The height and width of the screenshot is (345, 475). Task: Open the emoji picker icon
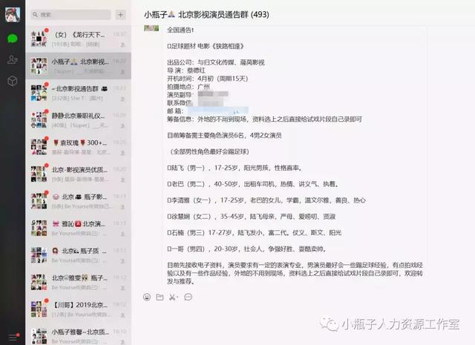click(147, 297)
